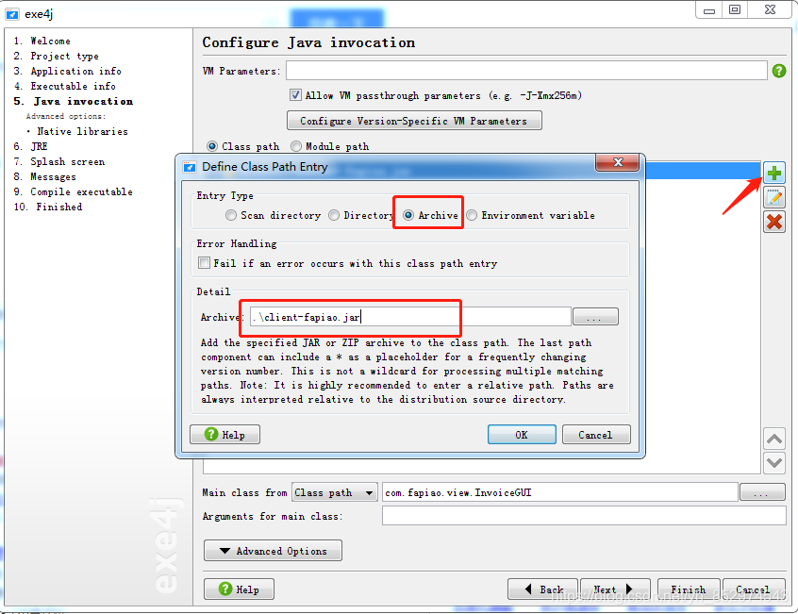Screen dimensions: 798x614
Task: Toggle Allow VM passthrough parameters checkbox
Action: coord(295,95)
